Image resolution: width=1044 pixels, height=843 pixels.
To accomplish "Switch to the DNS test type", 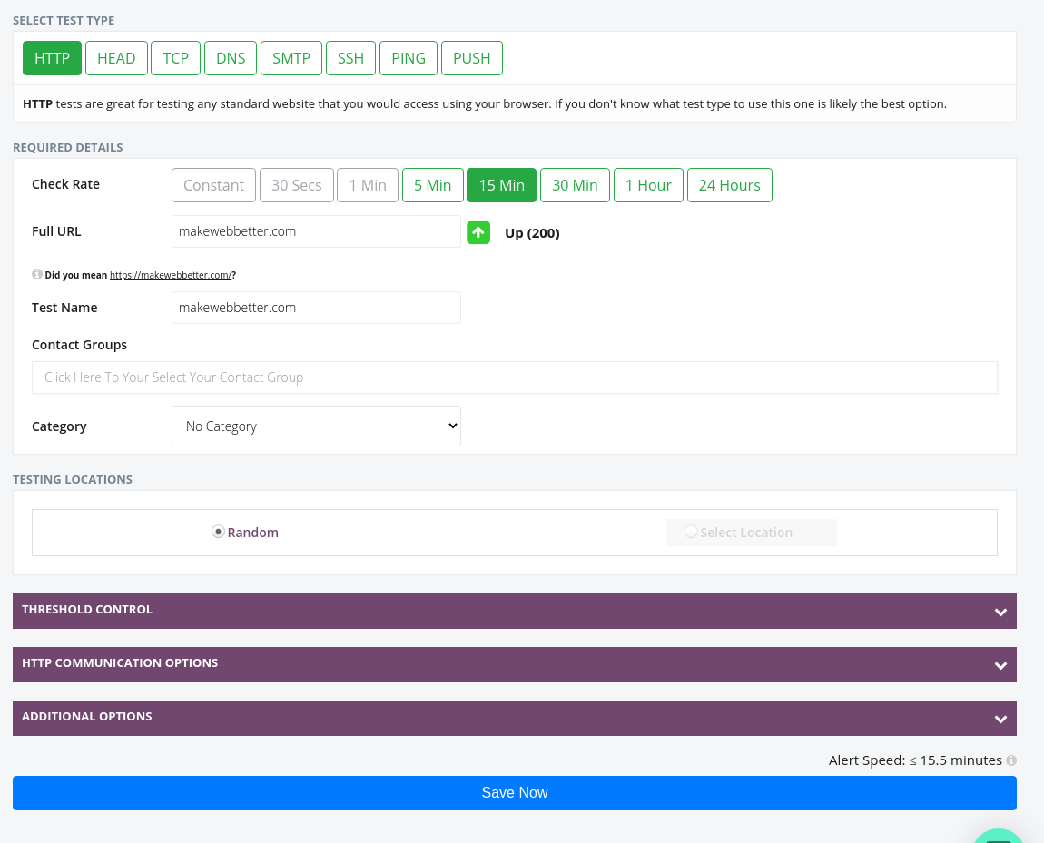I will (x=230, y=57).
